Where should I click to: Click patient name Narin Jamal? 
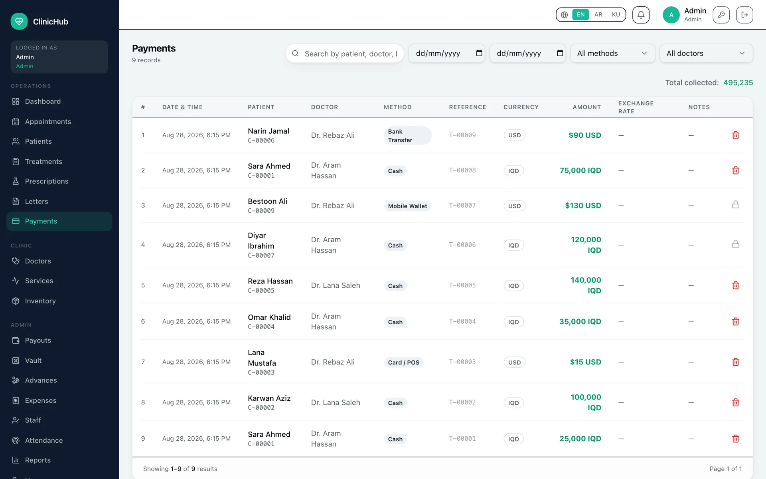[x=268, y=131]
